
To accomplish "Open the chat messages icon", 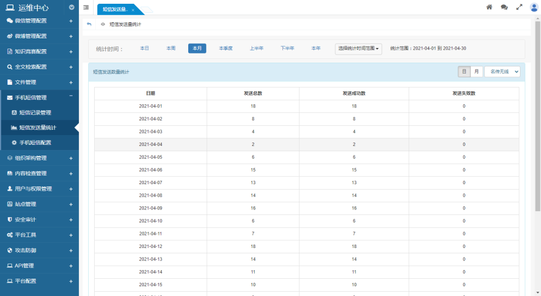I will point(504,7).
